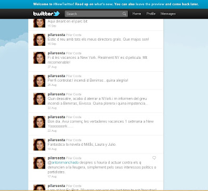This screenshot has height=191, width=208.
Task: Click "Pilar Costa" full name on "Bon dia" tweet
Action: point(73,117)
